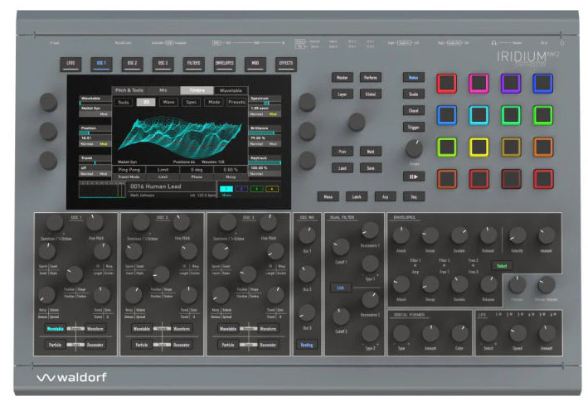
Task: Tap the cyan pad in the second row
Action: 479,115
